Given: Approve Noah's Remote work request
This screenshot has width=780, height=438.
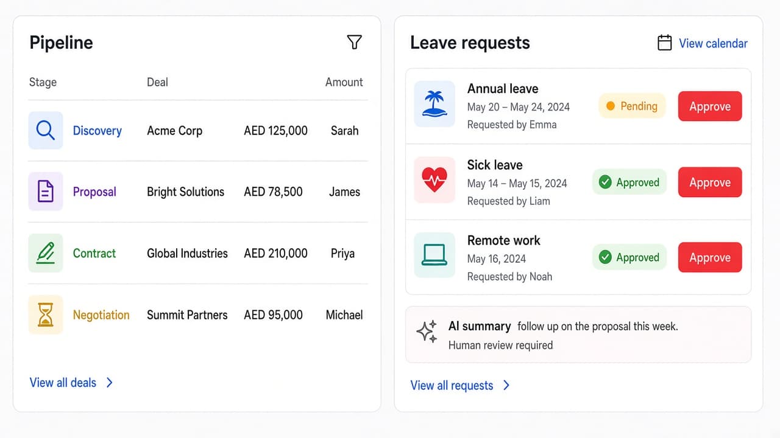Looking at the screenshot, I should click(710, 257).
